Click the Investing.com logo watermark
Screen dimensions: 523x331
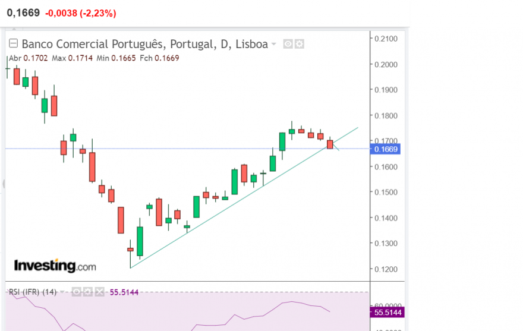[55, 266]
